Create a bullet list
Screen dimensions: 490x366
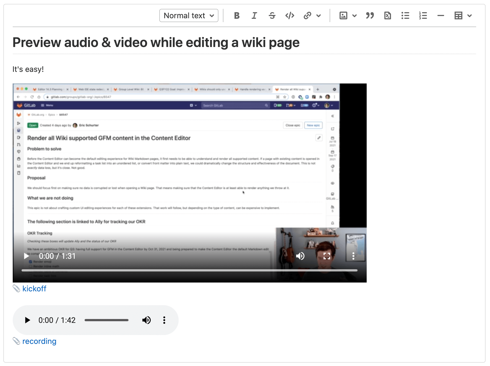coord(405,15)
